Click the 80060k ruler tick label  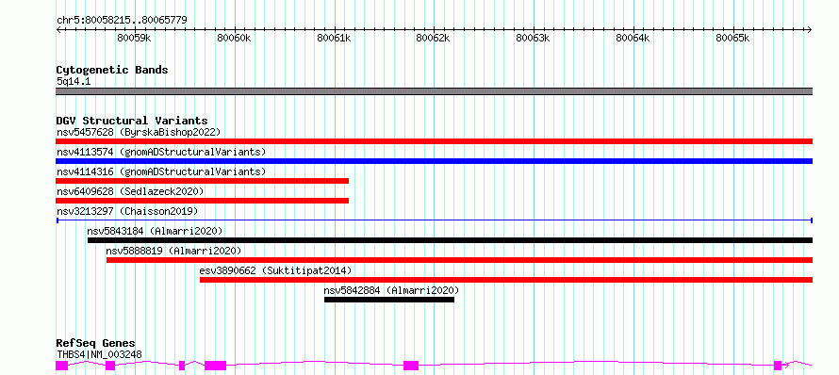click(x=234, y=38)
